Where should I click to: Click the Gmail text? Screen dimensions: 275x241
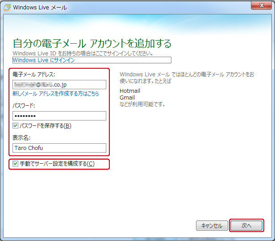127,97
